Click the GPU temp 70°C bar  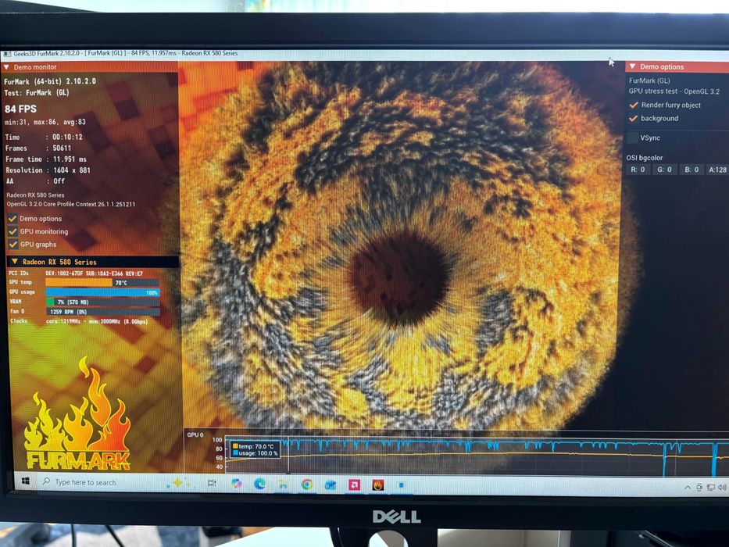[102, 282]
